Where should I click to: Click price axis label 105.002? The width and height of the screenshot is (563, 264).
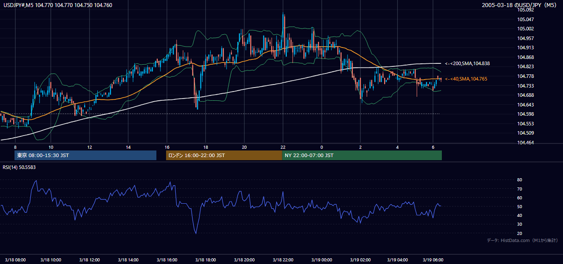525,29
